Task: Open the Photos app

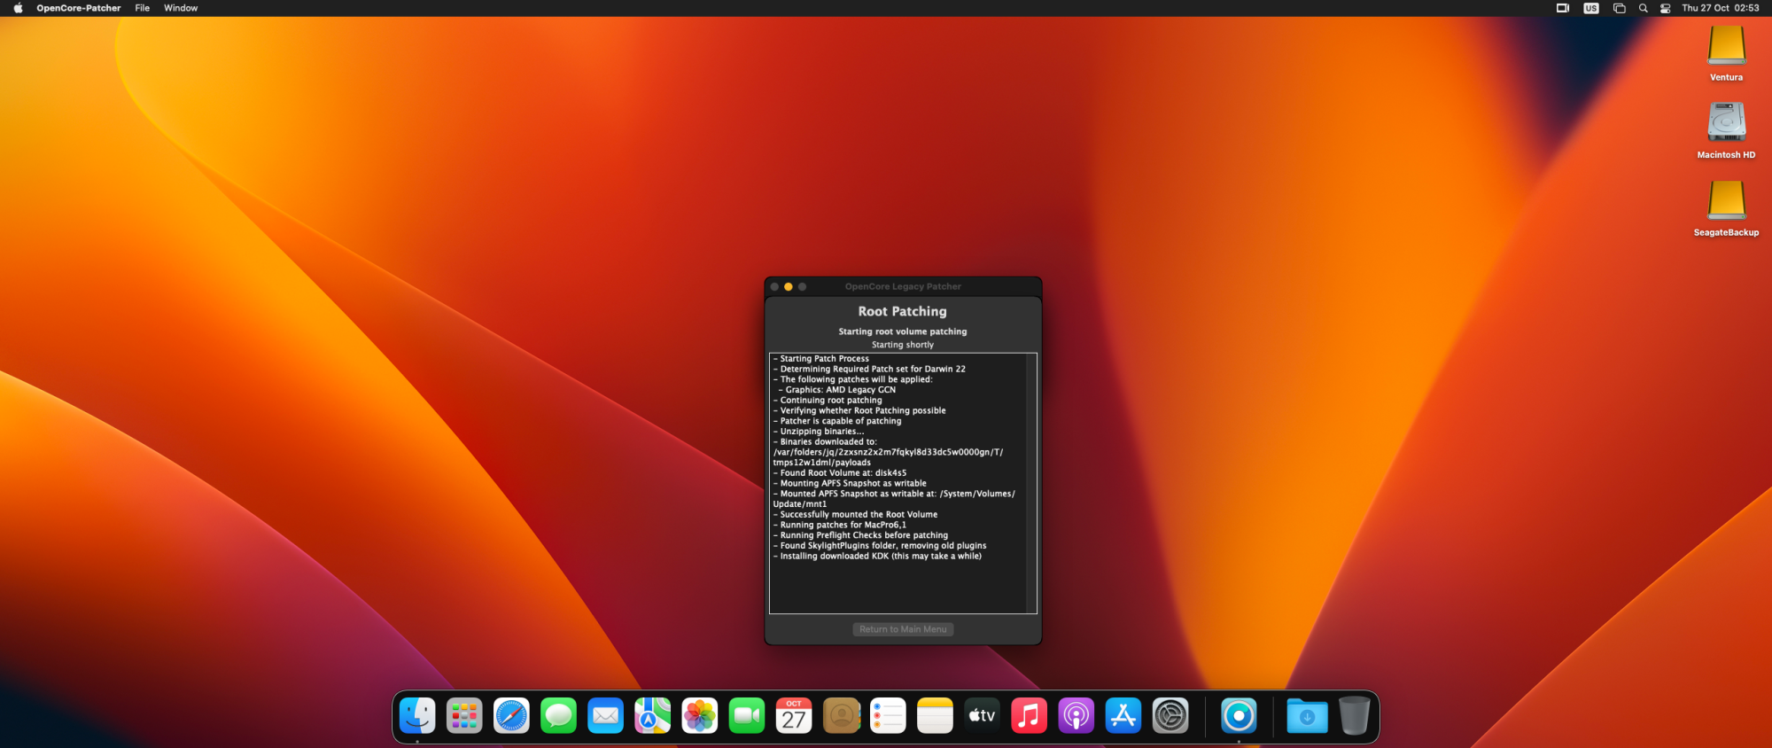Action: coord(699,716)
